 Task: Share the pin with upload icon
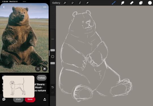45,99
